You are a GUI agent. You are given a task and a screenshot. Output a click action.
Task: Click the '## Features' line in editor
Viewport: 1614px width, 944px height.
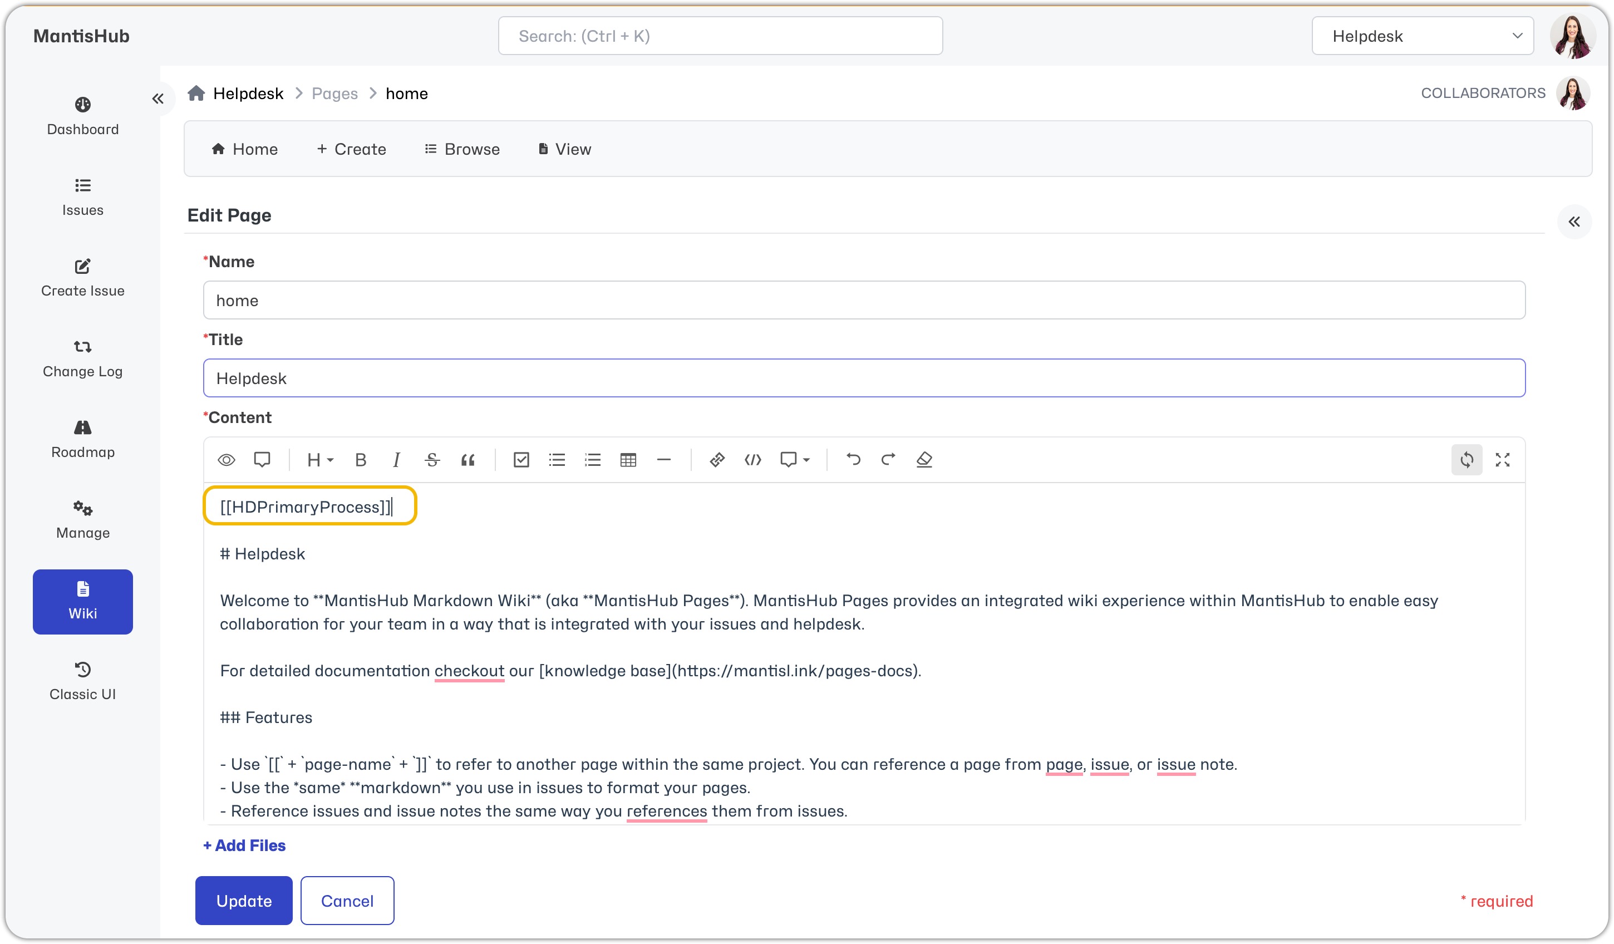pos(267,717)
